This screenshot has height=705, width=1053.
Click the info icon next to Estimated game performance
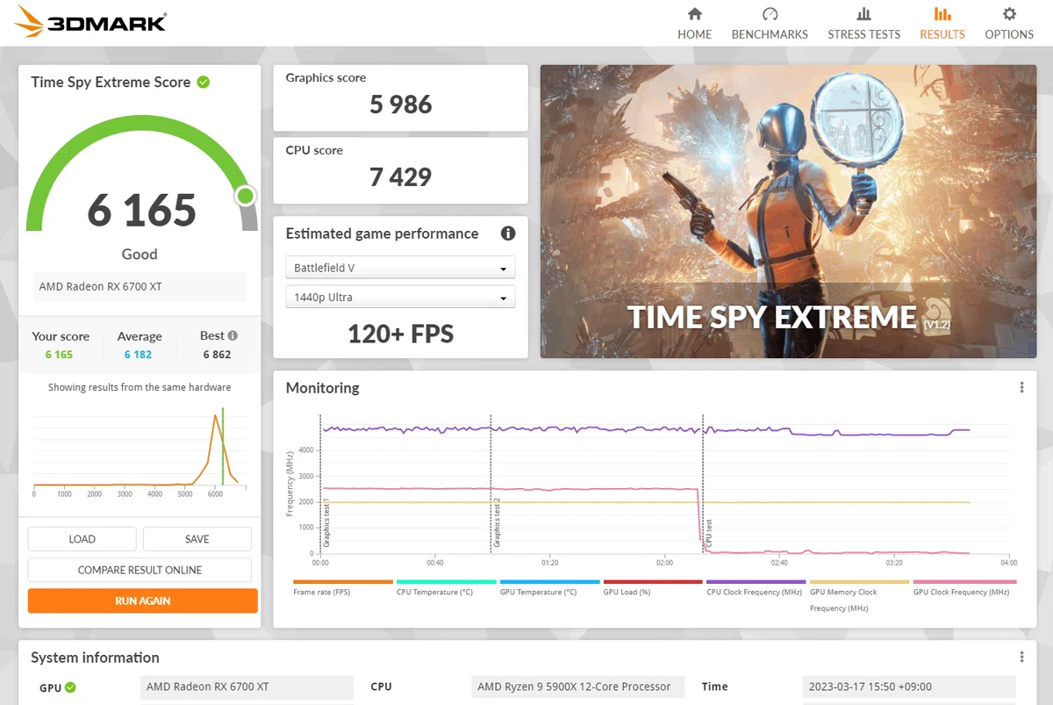pos(507,234)
